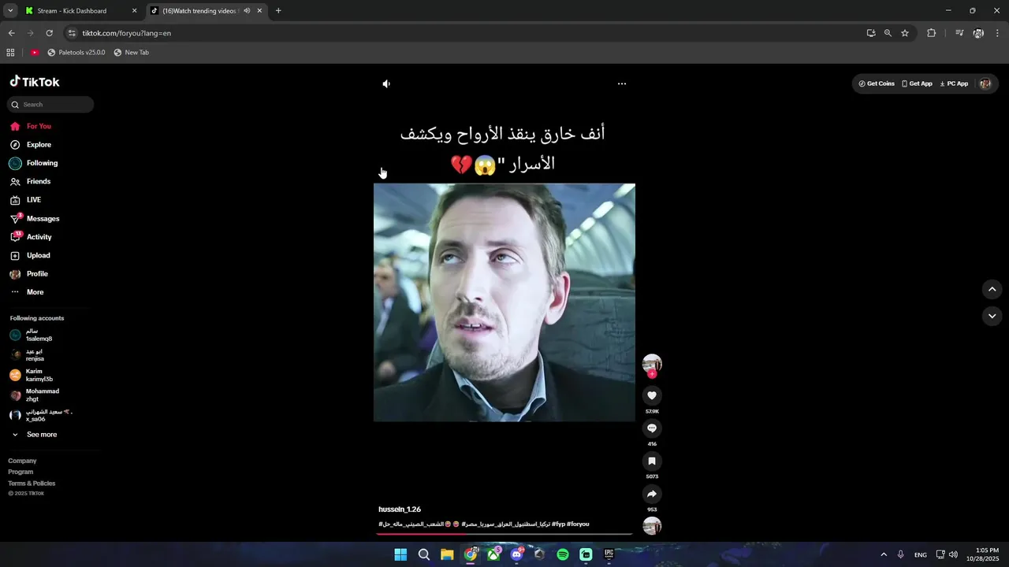Like the video with the heart icon

[x=652, y=395]
